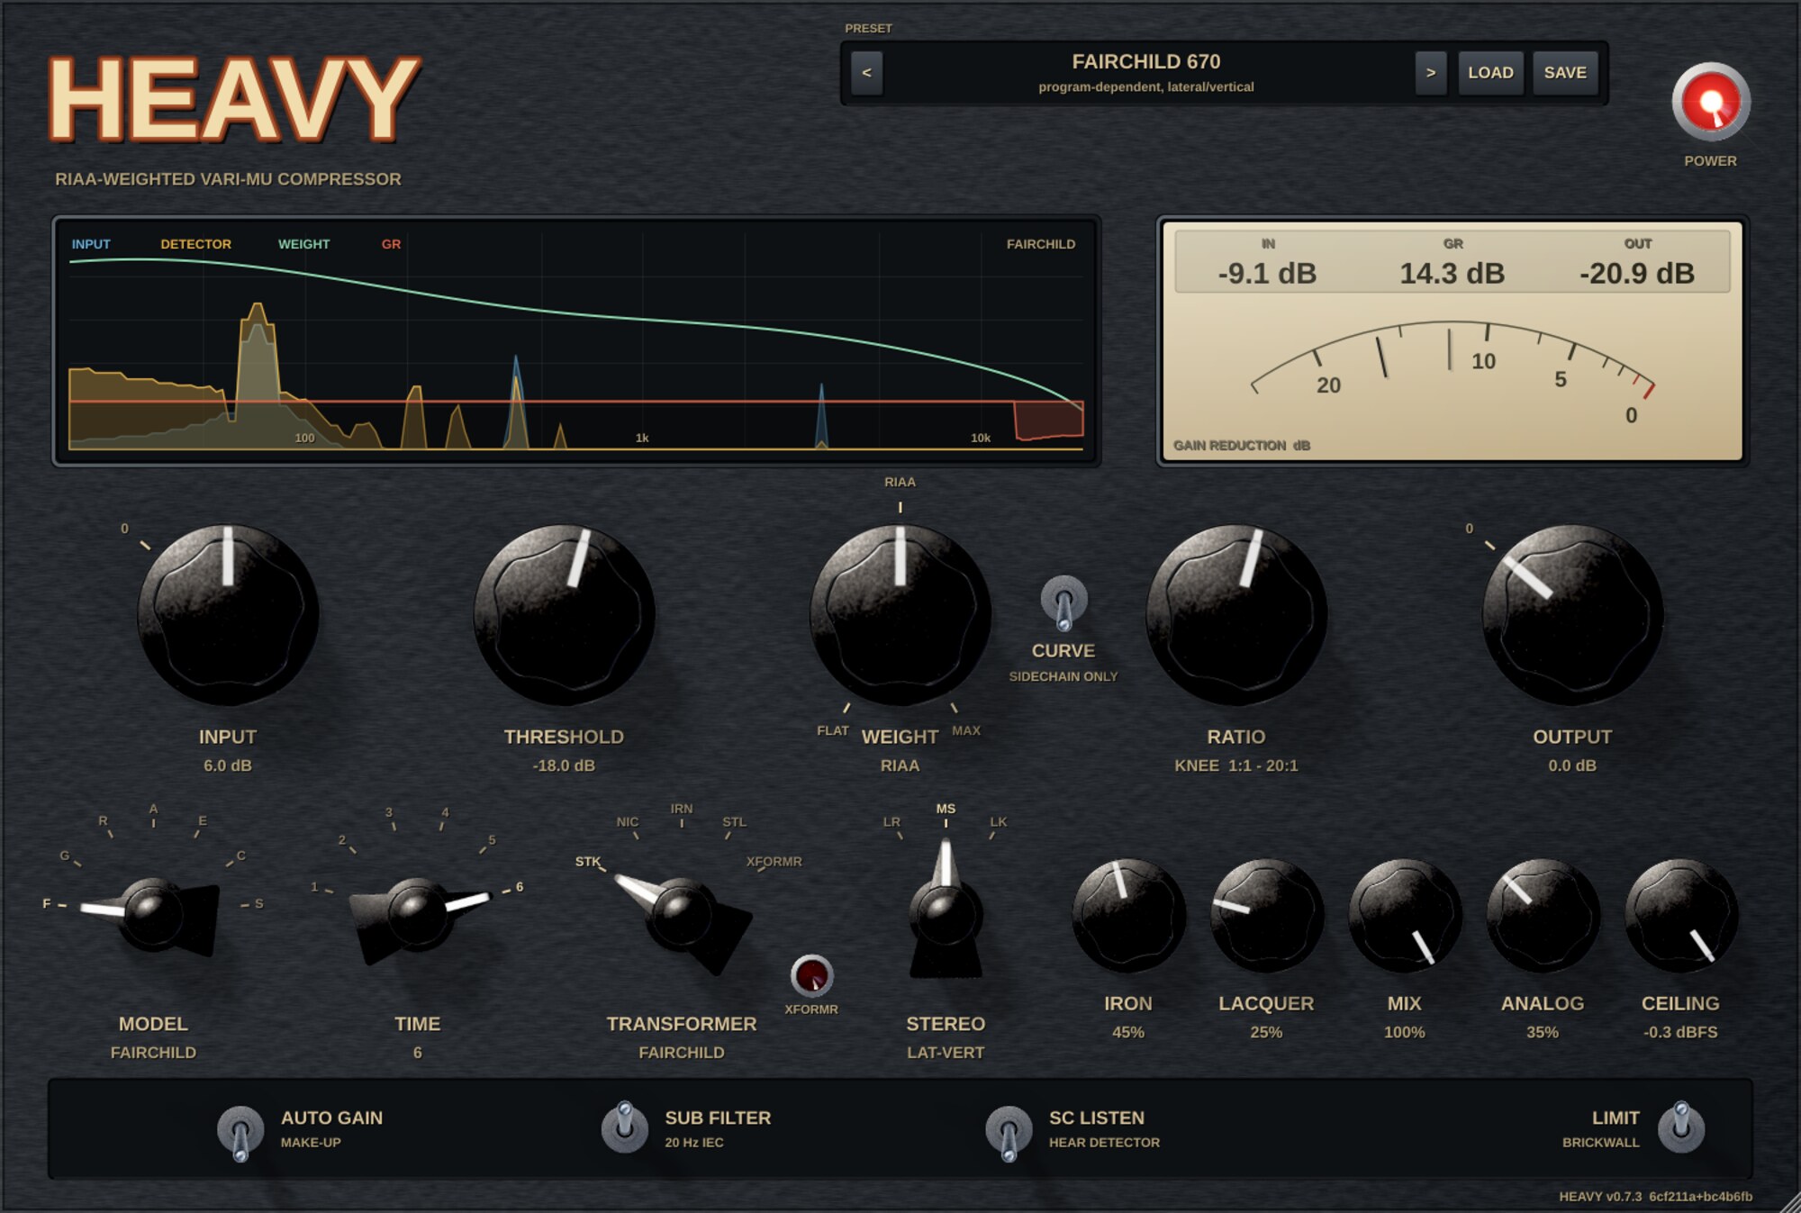Click the RATIO knob
This screenshot has width=1801, height=1213.
click(1236, 615)
